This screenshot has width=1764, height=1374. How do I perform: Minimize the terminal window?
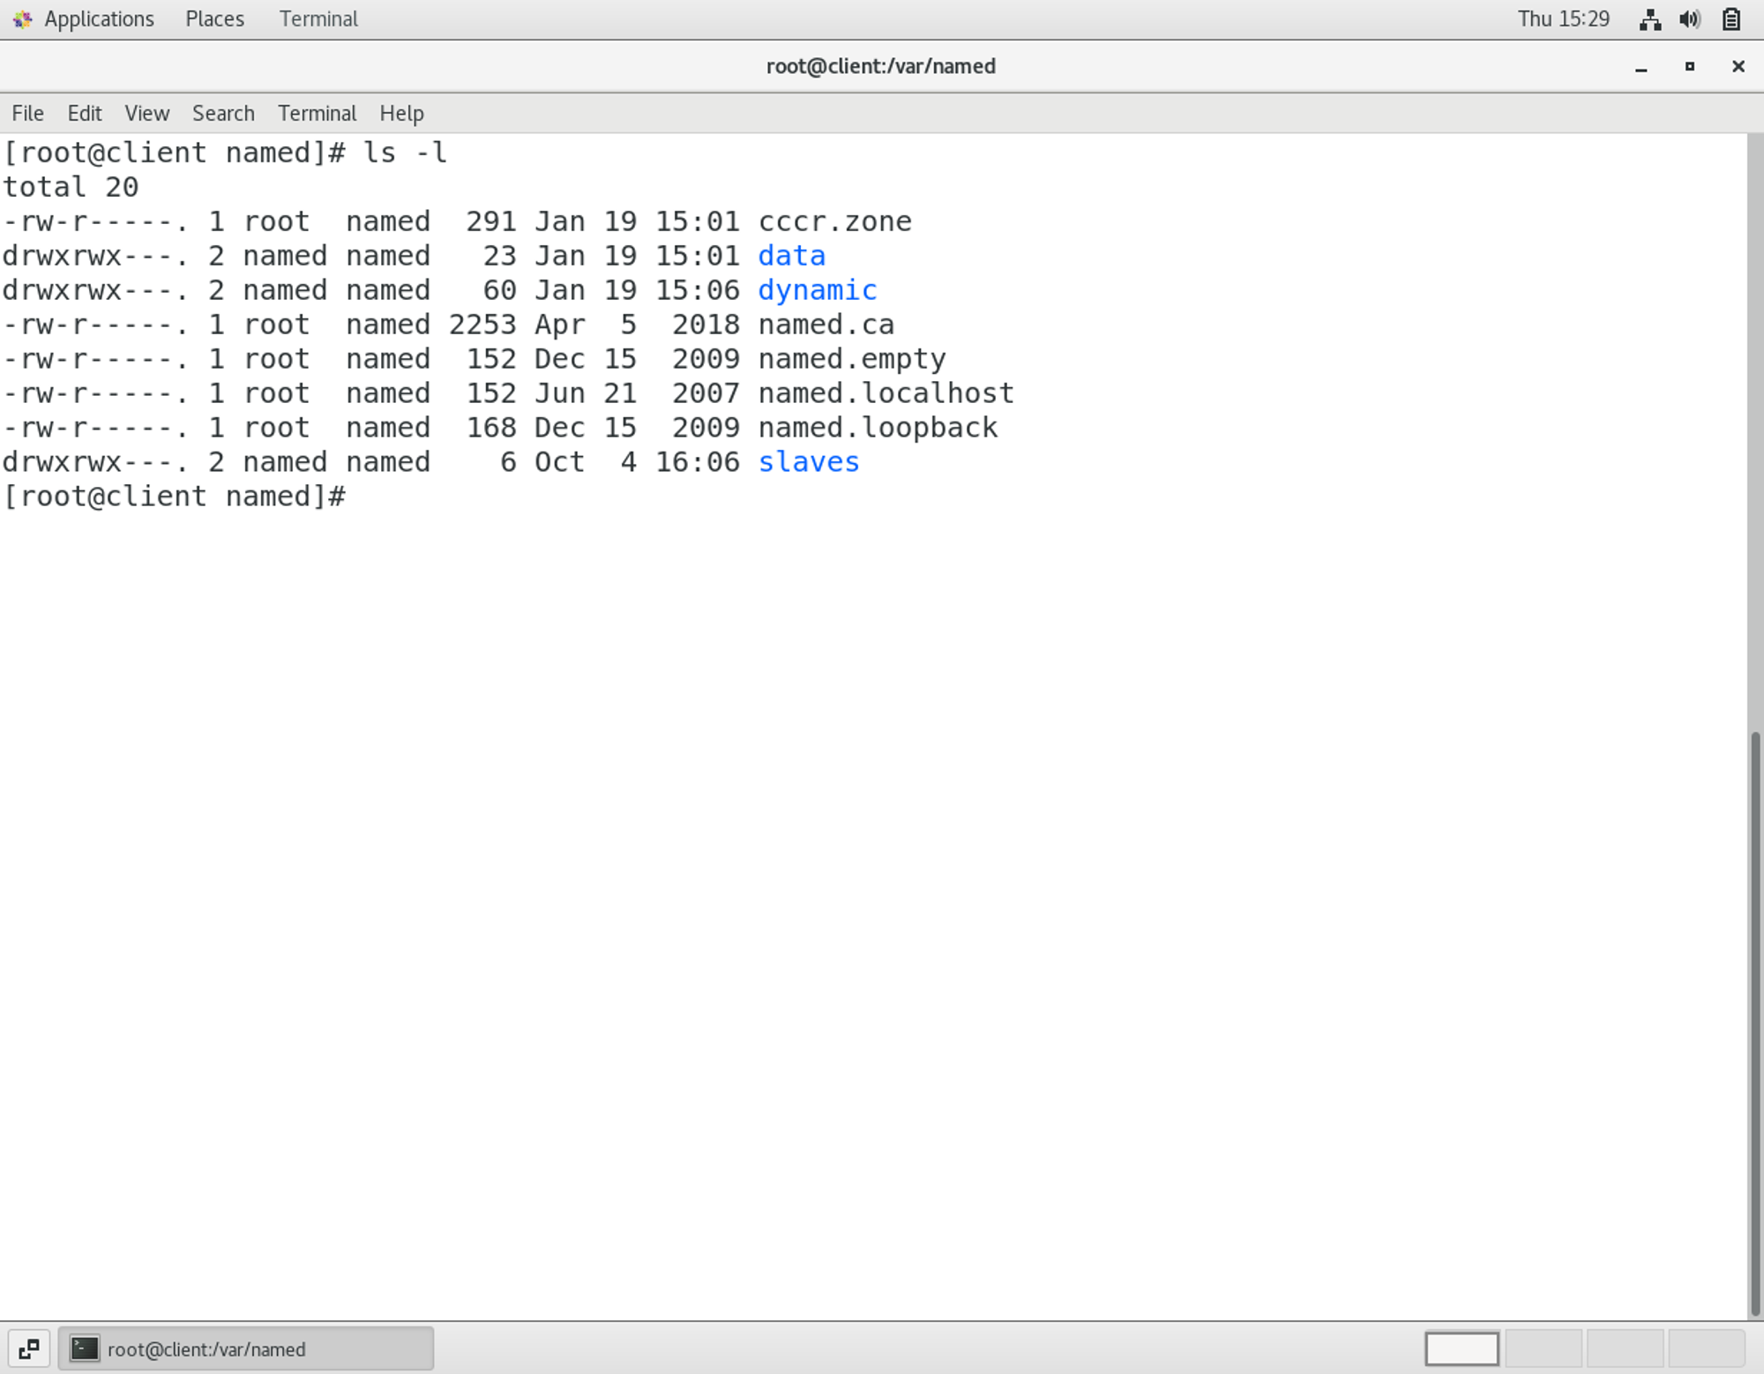click(x=1641, y=67)
